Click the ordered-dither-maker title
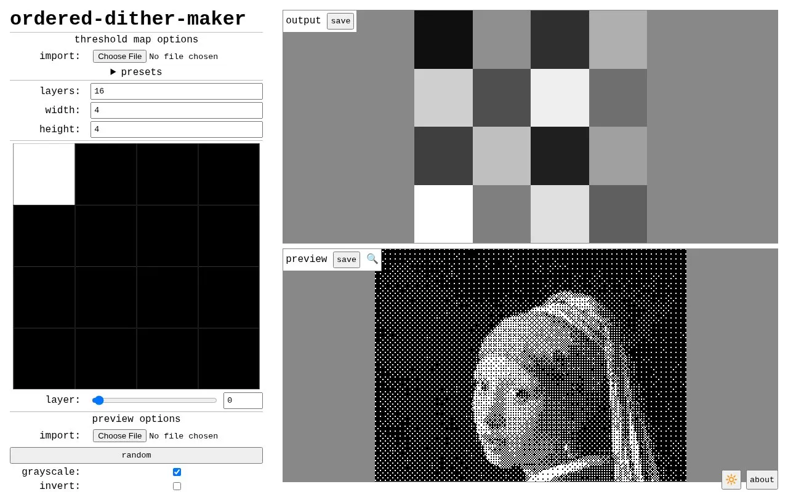Screen dimensions: 788x492 (128, 19)
